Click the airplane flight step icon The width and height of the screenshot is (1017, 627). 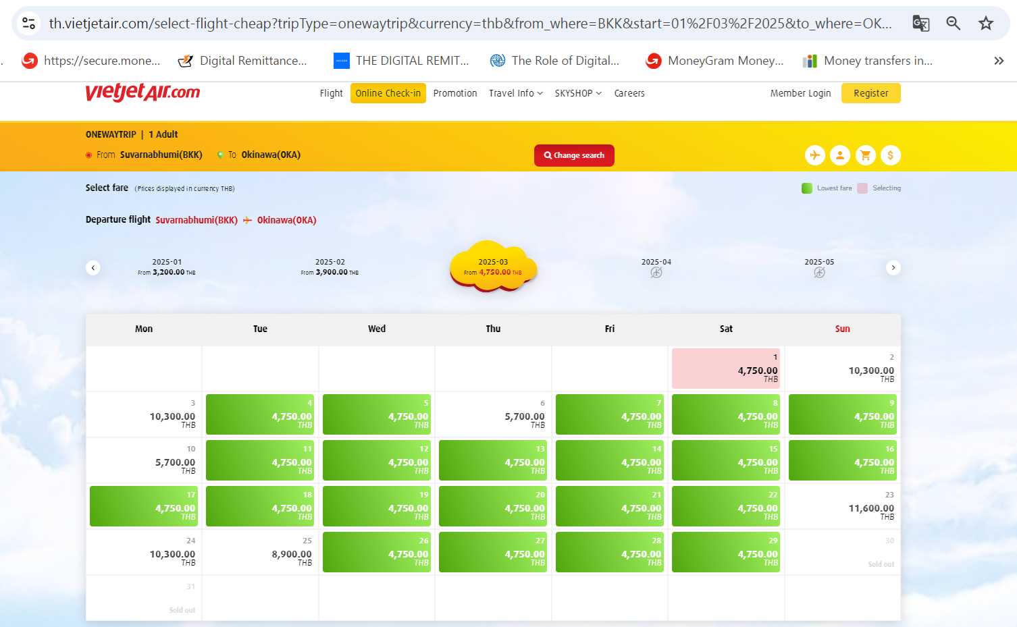click(x=815, y=155)
